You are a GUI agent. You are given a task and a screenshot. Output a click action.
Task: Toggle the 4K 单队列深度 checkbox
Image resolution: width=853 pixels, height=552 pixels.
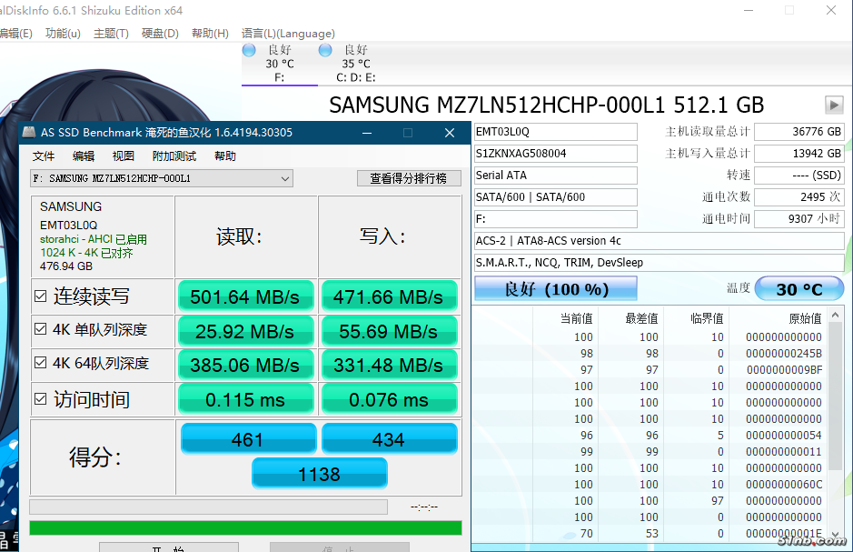tap(41, 329)
